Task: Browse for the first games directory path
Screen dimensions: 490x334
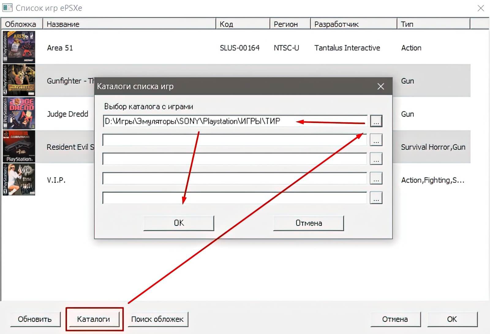Action: click(376, 121)
